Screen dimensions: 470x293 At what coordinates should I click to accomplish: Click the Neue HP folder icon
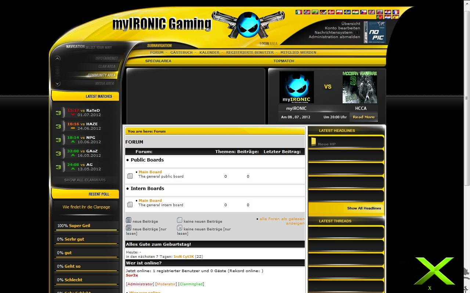313,142
